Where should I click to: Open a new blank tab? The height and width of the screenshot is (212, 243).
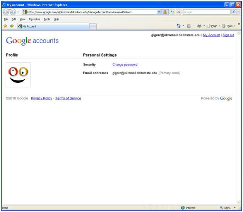(93, 26)
